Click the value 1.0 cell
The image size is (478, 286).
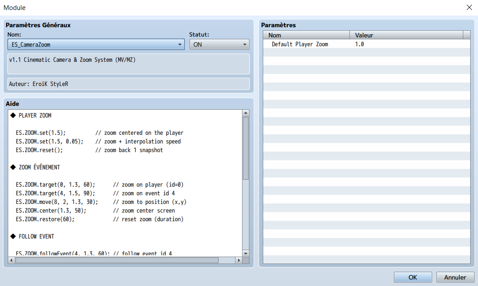[x=359, y=44]
